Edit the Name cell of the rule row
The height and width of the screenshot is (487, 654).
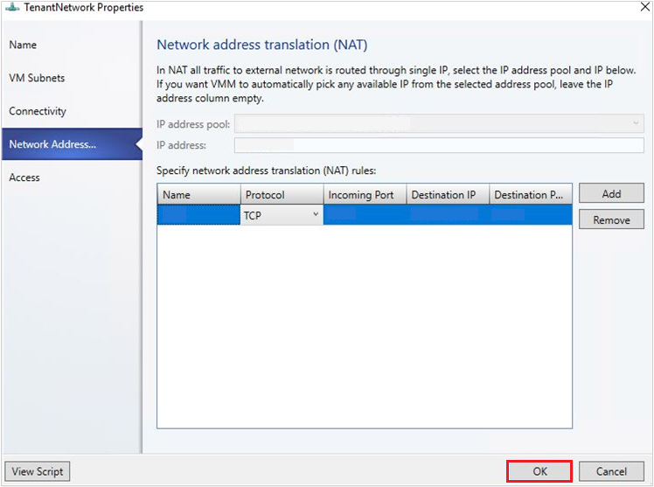(198, 215)
